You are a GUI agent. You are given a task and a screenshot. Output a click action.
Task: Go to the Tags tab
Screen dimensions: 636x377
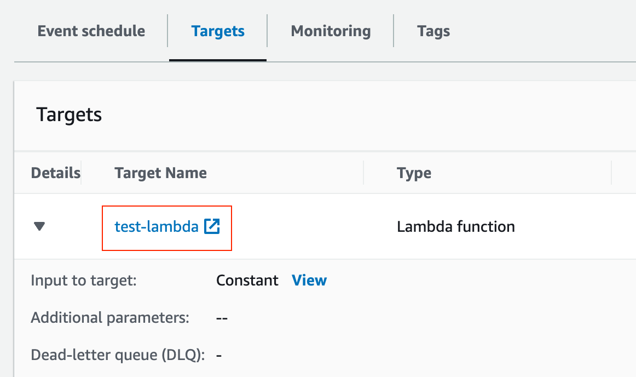433,31
